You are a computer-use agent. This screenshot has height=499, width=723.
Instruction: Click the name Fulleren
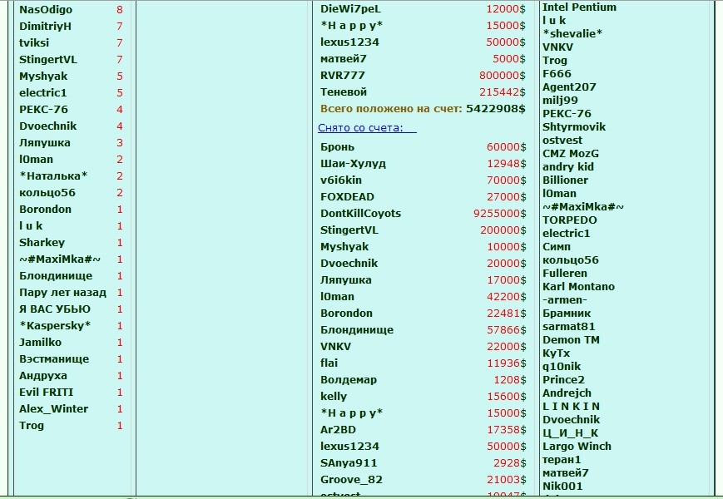pos(565,274)
